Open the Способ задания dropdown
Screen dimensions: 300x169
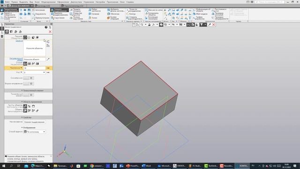coord(34,132)
